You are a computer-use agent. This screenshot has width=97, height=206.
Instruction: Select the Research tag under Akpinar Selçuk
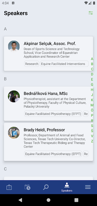(32, 64)
